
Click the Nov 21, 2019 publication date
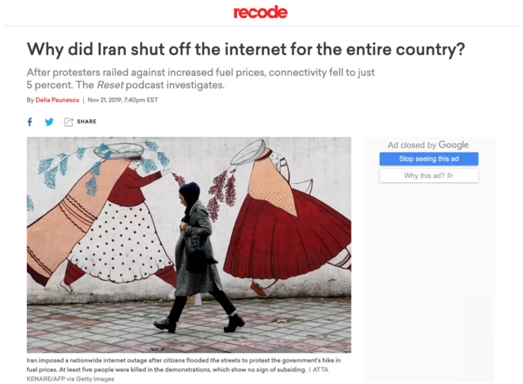pos(105,100)
